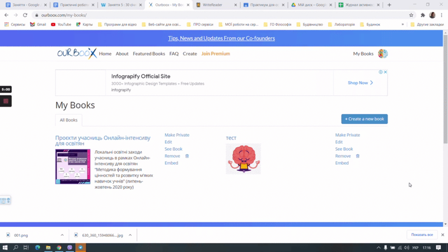Image resolution: width=448 pixels, height=252 pixels.
Task: Click trash icon beside the тест book
Action: point(358,156)
